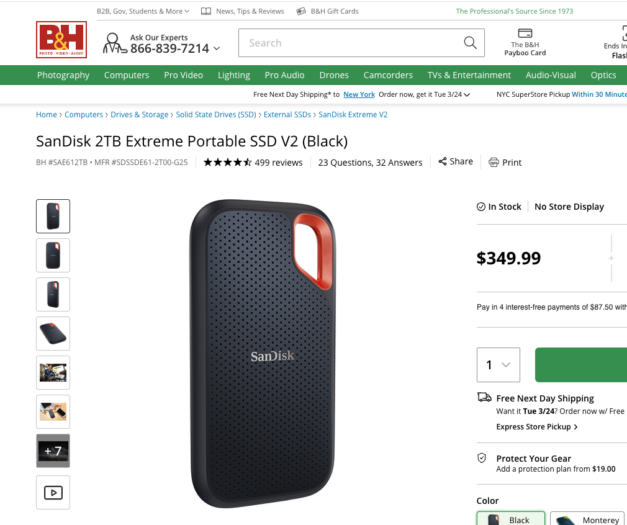Open the 499 reviews link
This screenshot has height=525, width=627.
[x=279, y=163]
